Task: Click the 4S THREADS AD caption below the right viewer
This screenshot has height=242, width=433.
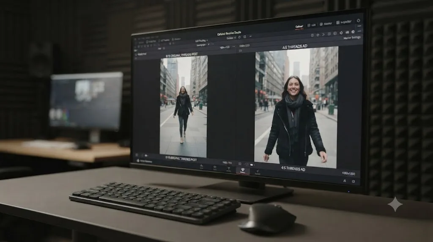Action: (293, 168)
